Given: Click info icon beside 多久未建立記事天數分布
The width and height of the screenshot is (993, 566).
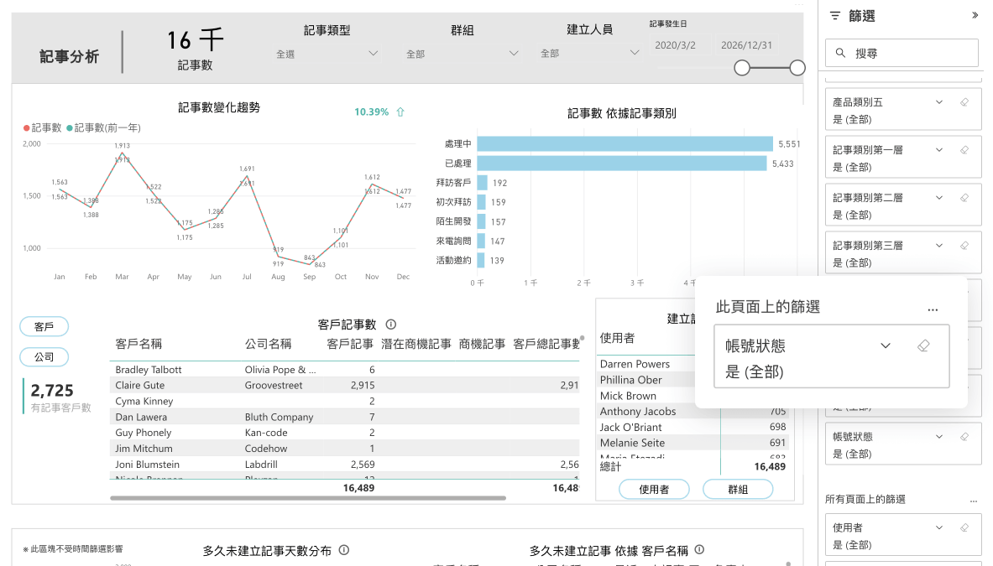Looking at the screenshot, I should [x=344, y=550].
